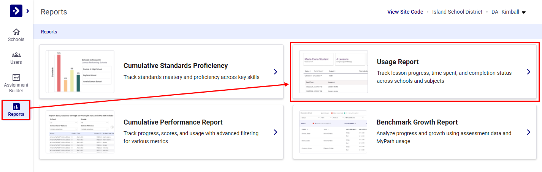This screenshot has width=542, height=172.
Task: Open the Schools home icon
Action: point(16,32)
